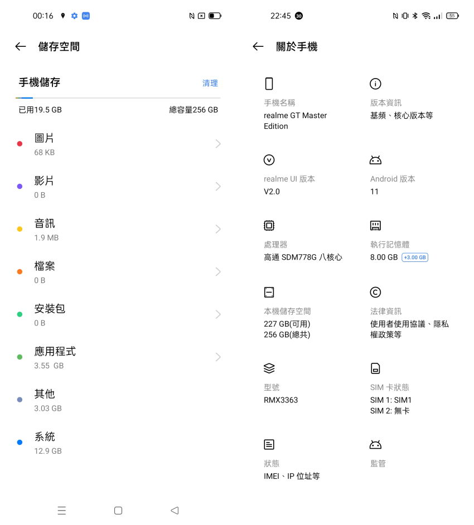
Task: Tap the blue hotspot status bar icon
Action: (x=86, y=16)
